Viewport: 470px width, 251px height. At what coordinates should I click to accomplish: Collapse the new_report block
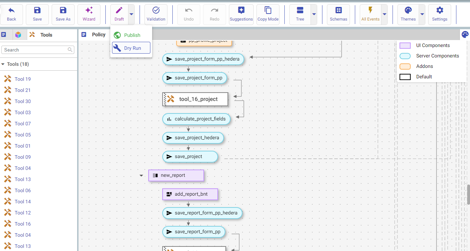pos(141,175)
